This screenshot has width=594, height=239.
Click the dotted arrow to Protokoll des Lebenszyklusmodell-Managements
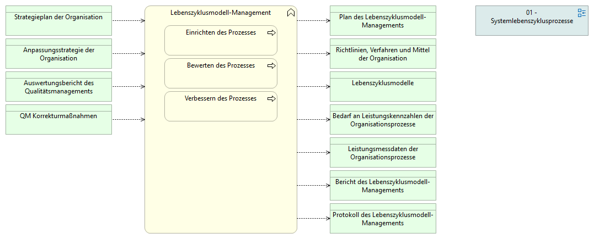pos(313,218)
